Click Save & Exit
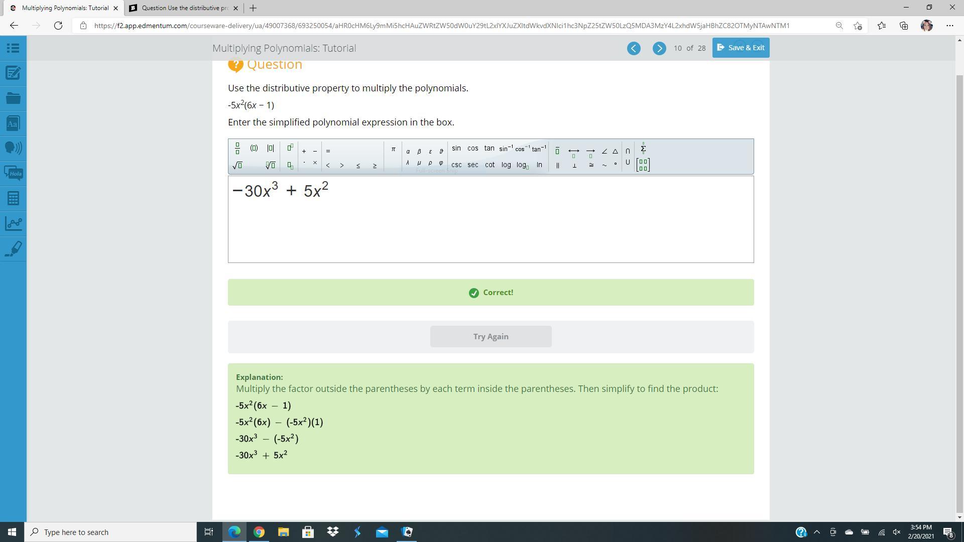Screen dimensions: 964x542 741,48
